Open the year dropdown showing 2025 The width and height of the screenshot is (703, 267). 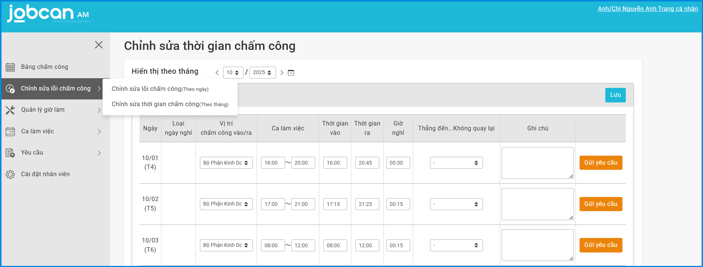click(262, 73)
